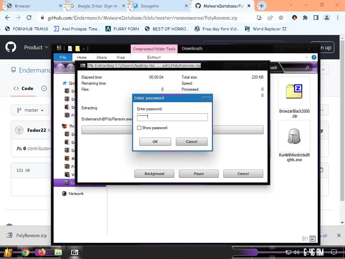Click the address bar URL
The image size is (345, 259).
pyautogui.click(x=143, y=18)
